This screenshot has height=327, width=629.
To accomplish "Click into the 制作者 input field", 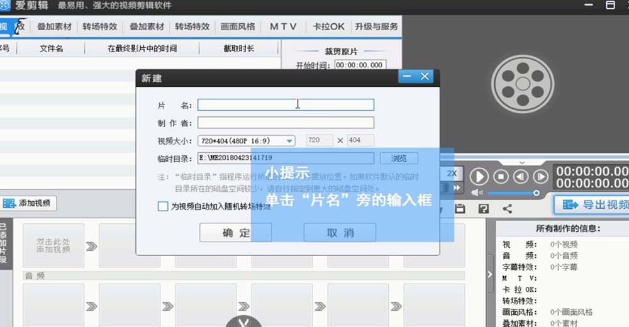I will tap(286, 123).
